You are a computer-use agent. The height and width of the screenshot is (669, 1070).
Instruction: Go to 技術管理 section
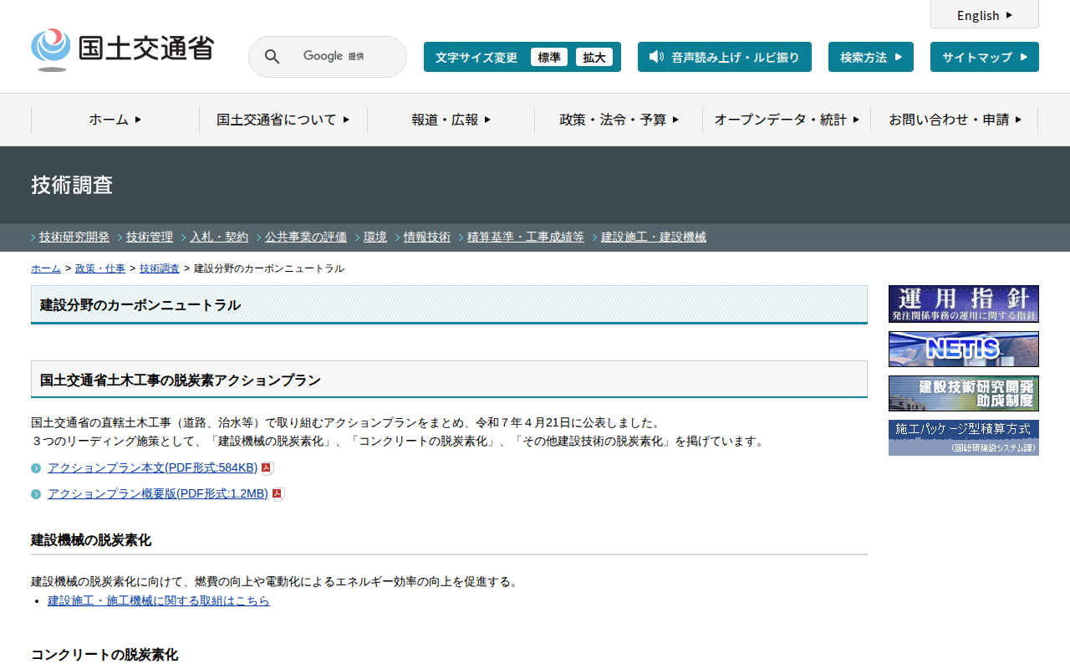(150, 237)
